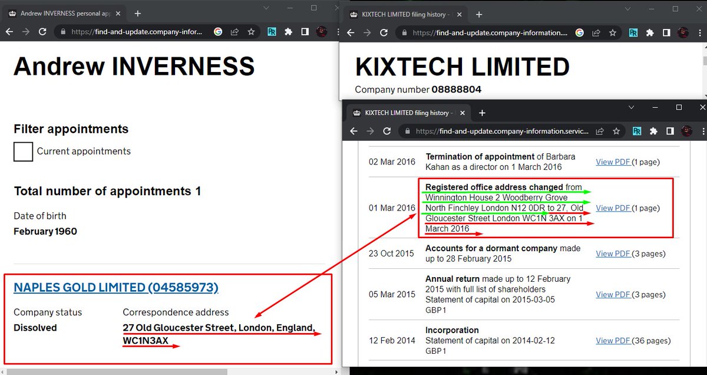The image size is (707, 375).
Task: Share the Andrew INVERNESS page
Action: click(234, 32)
